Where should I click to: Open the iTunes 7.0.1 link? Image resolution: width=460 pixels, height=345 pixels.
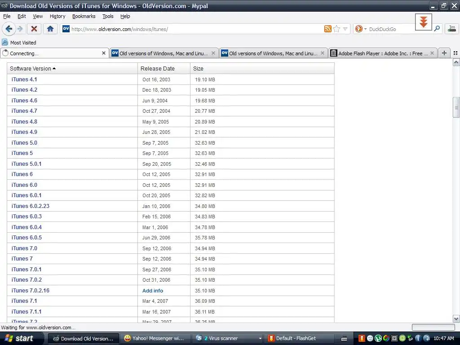click(x=27, y=270)
